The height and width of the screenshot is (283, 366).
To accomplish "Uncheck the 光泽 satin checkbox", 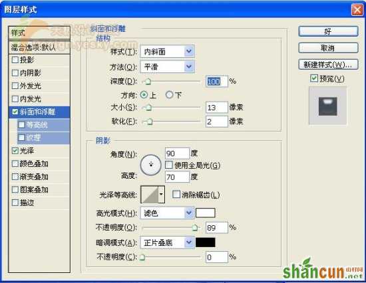I will (15, 151).
